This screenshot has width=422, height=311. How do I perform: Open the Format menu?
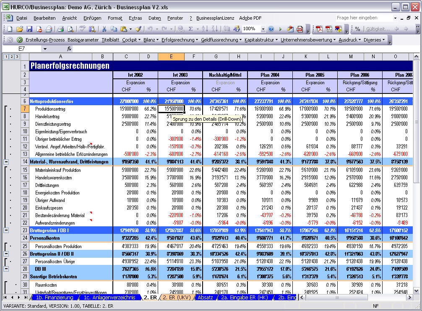115,18
